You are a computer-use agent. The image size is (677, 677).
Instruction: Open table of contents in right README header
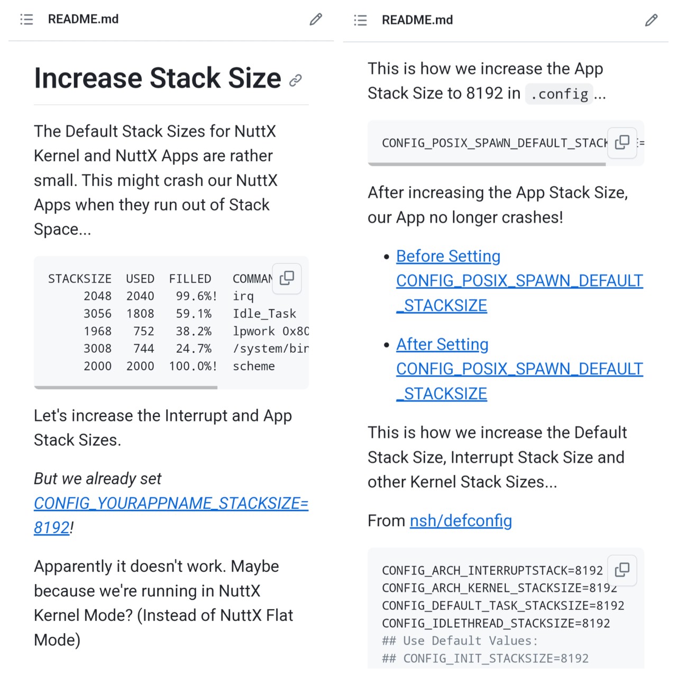pyautogui.click(x=360, y=21)
